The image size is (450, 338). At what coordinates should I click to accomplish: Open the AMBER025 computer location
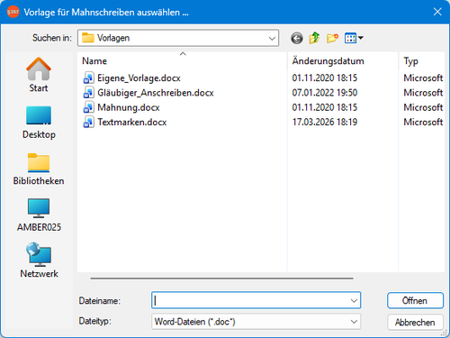tap(39, 215)
